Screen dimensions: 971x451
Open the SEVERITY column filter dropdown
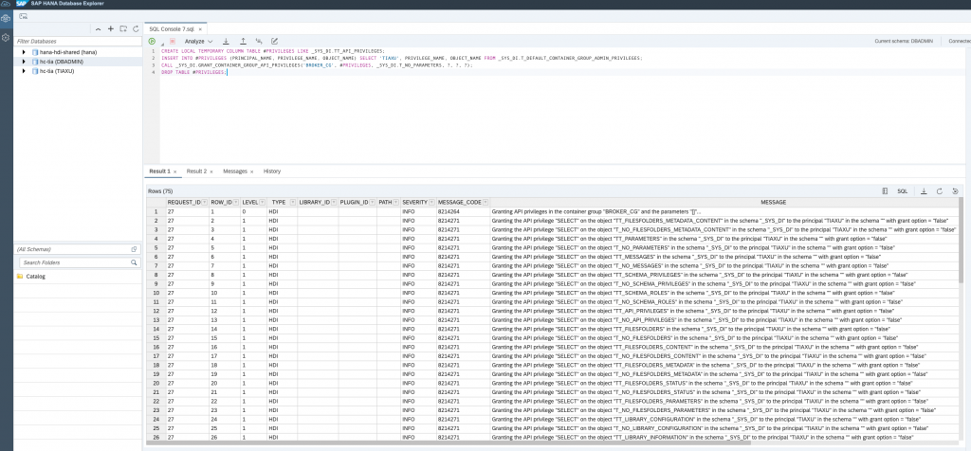[431, 203]
